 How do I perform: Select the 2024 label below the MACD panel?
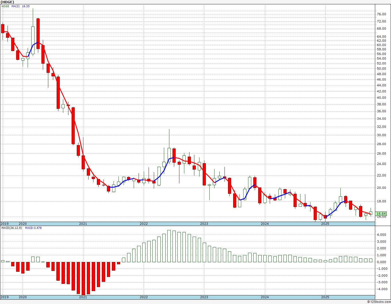265,297
